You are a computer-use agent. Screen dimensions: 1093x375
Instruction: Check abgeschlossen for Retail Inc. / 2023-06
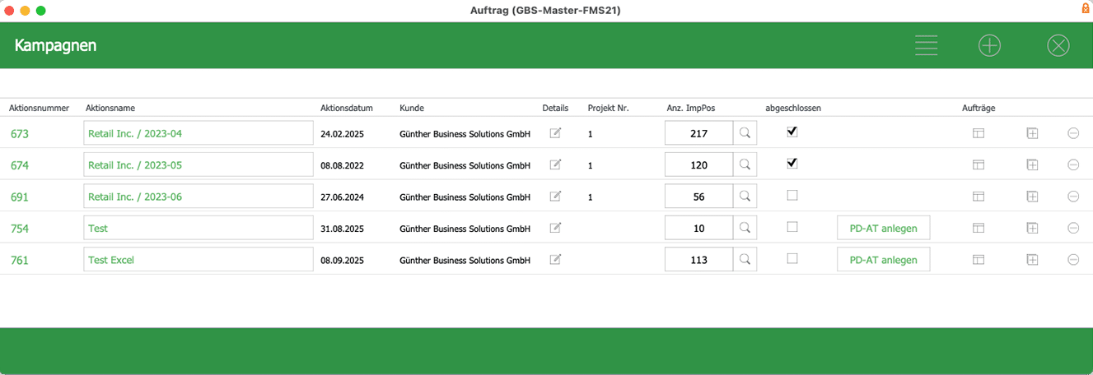[x=792, y=196]
